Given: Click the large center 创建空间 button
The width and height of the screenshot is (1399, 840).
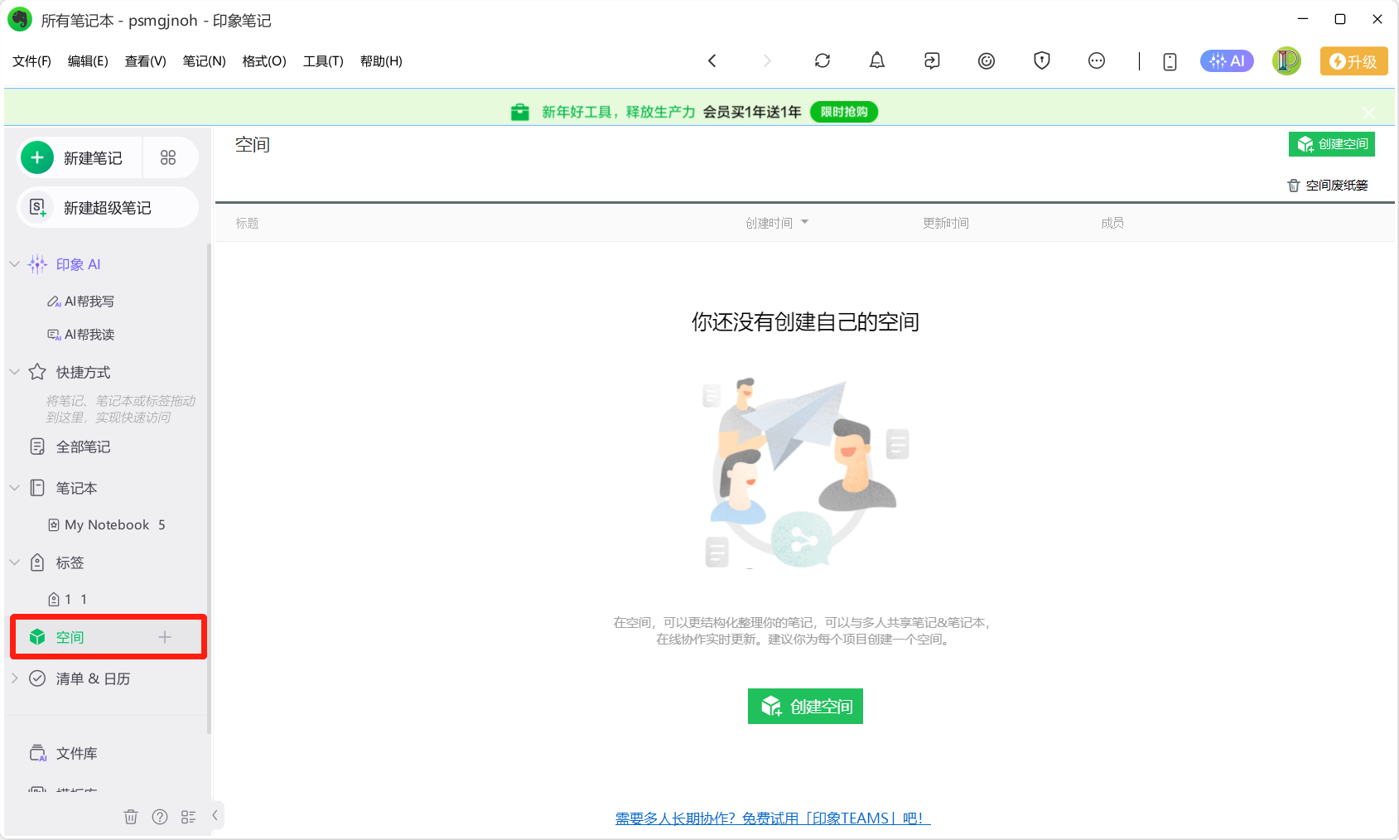Looking at the screenshot, I should tap(805, 706).
